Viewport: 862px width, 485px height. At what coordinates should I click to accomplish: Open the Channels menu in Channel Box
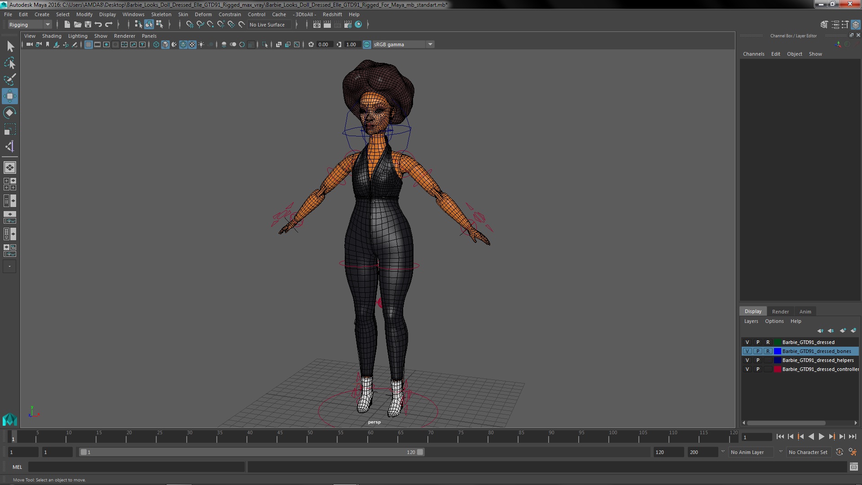pos(753,54)
